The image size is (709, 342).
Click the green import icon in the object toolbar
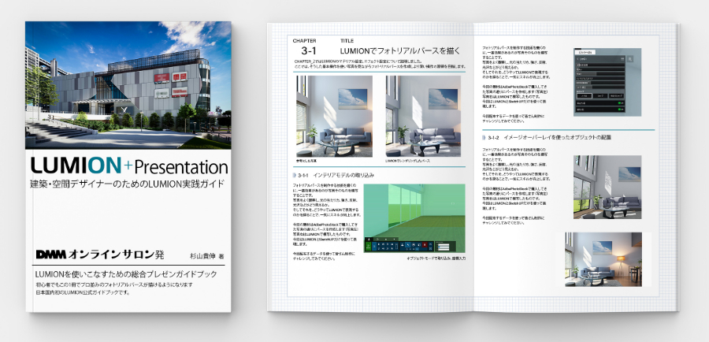point(368,247)
